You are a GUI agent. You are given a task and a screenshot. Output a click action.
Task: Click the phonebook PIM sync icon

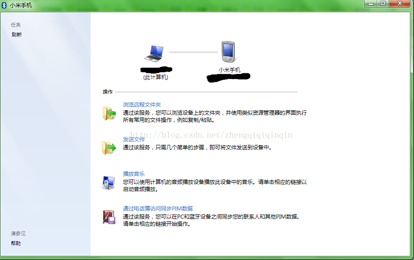[x=109, y=217]
